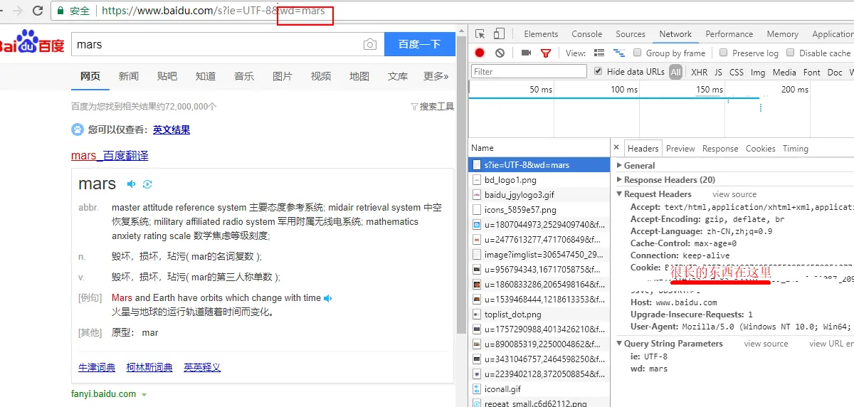Click the camera image search icon
The width and height of the screenshot is (854, 407).
(x=369, y=44)
